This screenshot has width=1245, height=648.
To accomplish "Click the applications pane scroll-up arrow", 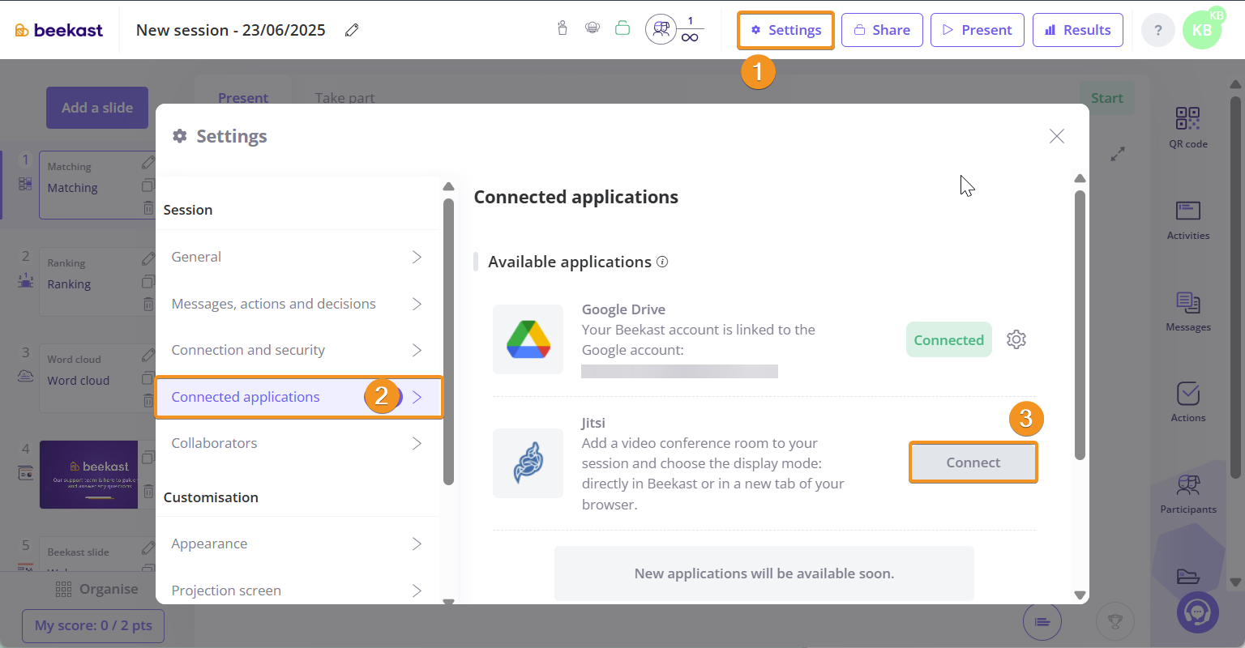I will coord(1080,179).
